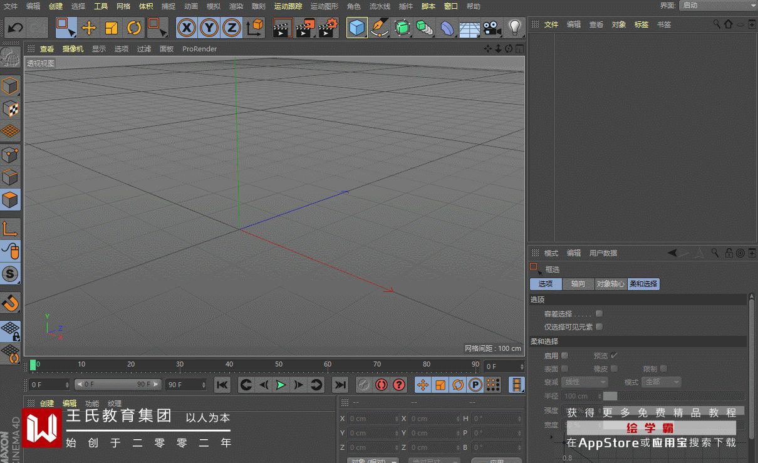Screen dimensions: 758x463
Task: Click the object manager search magnifier icon
Action: 717,24
